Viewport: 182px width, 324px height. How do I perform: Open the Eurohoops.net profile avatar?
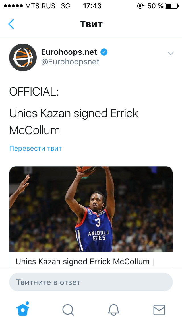[23, 57]
